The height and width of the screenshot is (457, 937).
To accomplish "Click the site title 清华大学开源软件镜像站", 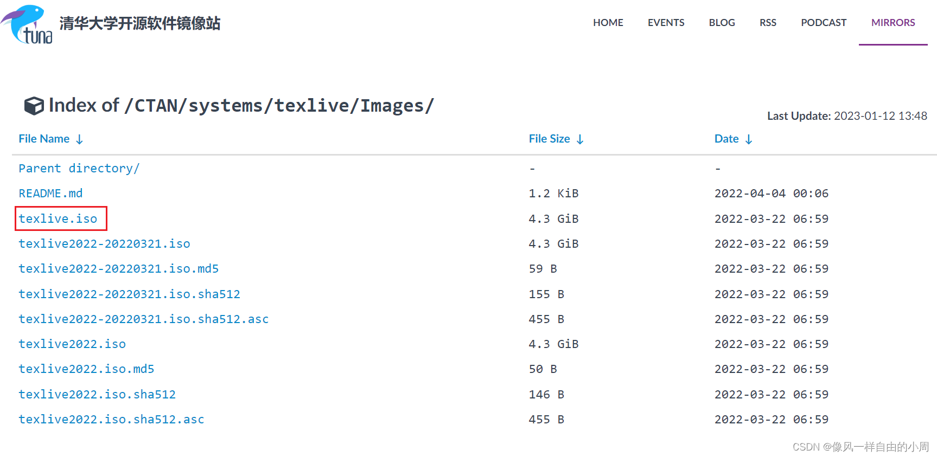I will point(140,23).
